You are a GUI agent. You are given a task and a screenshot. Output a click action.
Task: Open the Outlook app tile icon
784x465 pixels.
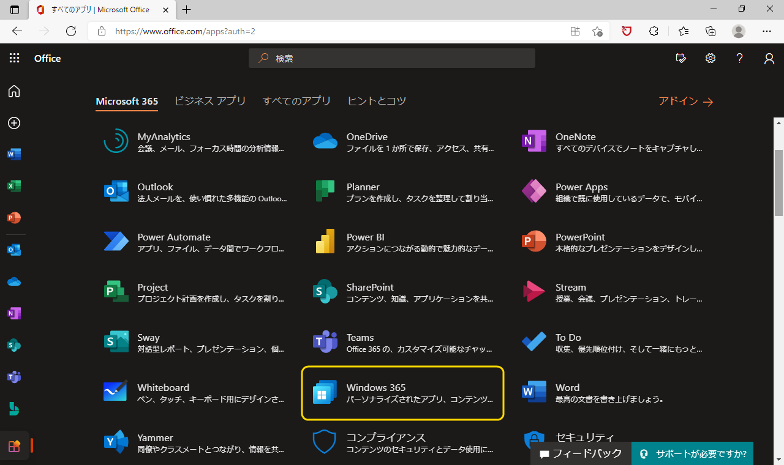[x=116, y=191]
